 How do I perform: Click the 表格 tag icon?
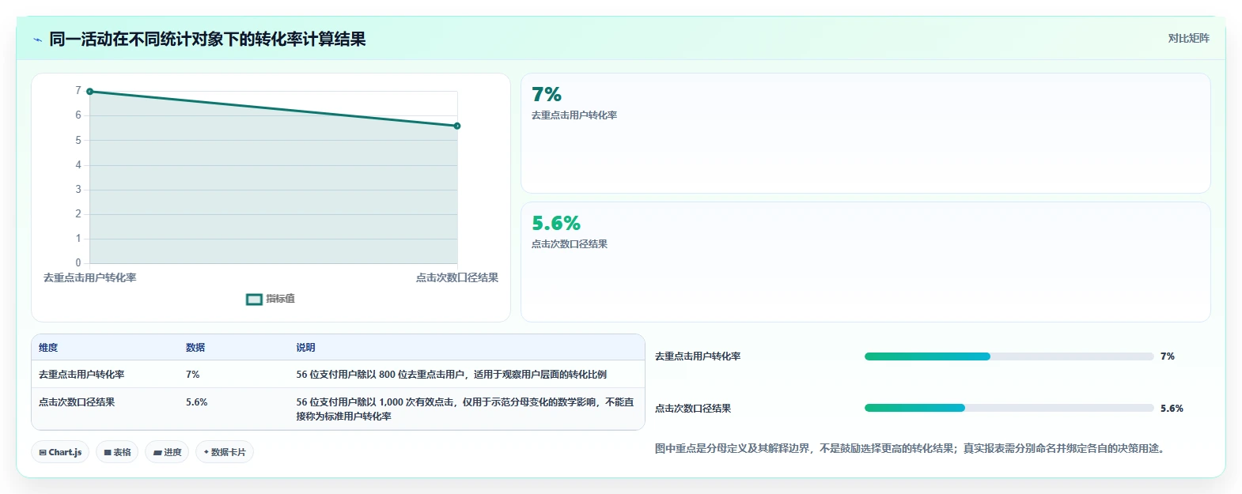pyautogui.click(x=108, y=453)
